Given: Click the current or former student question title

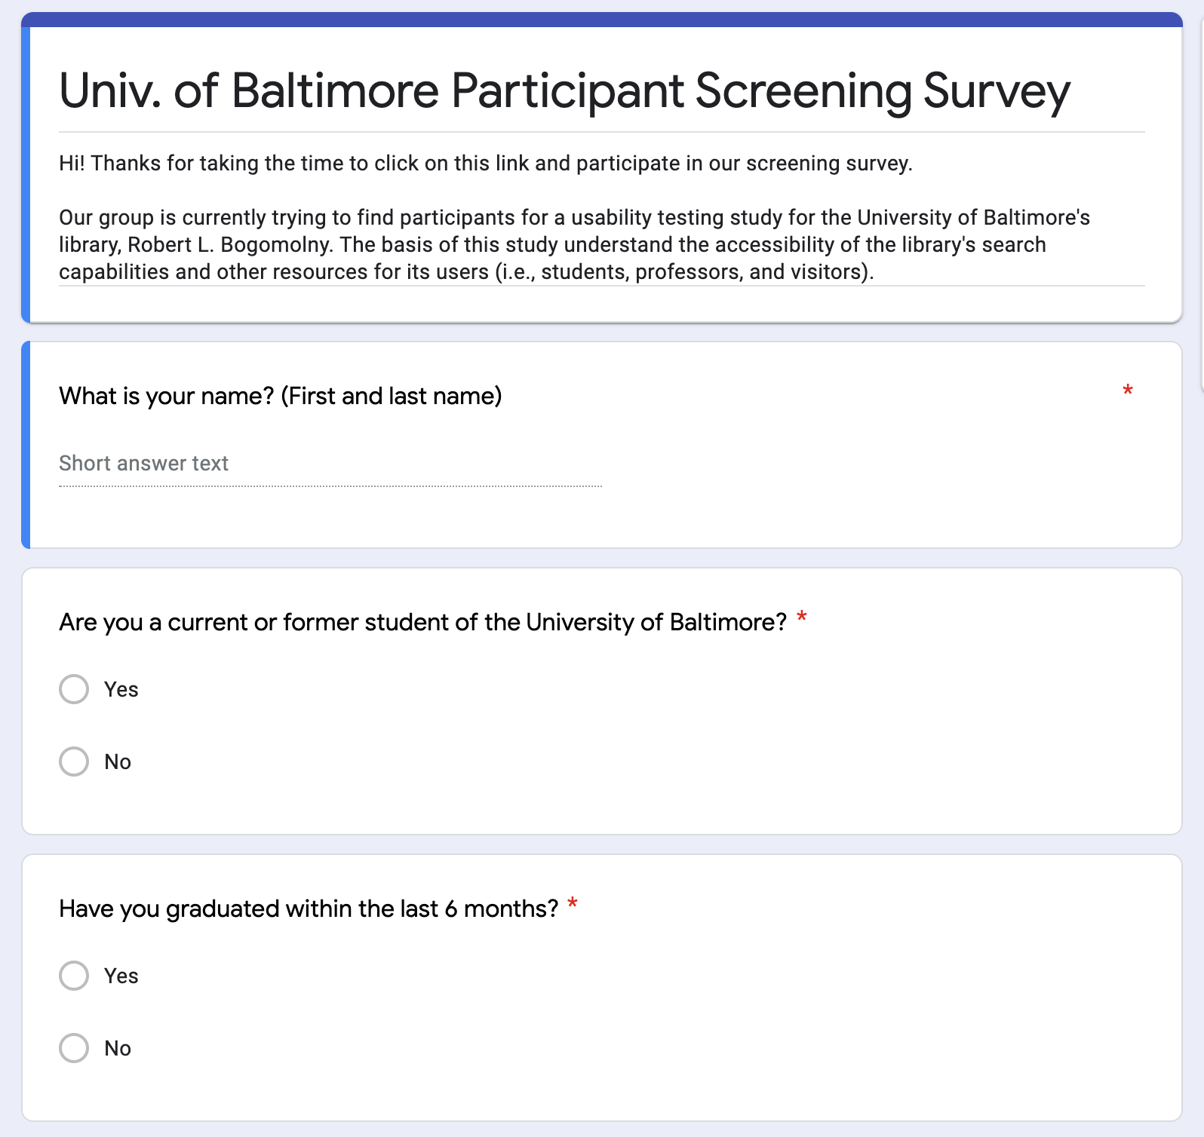Looking at the screenshot, I should tap(422, 623).
